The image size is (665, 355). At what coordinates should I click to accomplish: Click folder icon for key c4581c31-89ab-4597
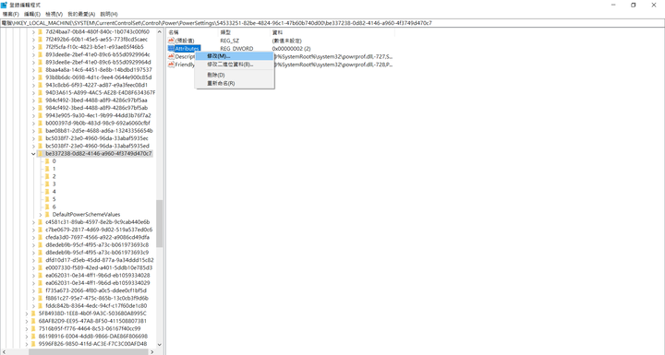tap(41, 222)
